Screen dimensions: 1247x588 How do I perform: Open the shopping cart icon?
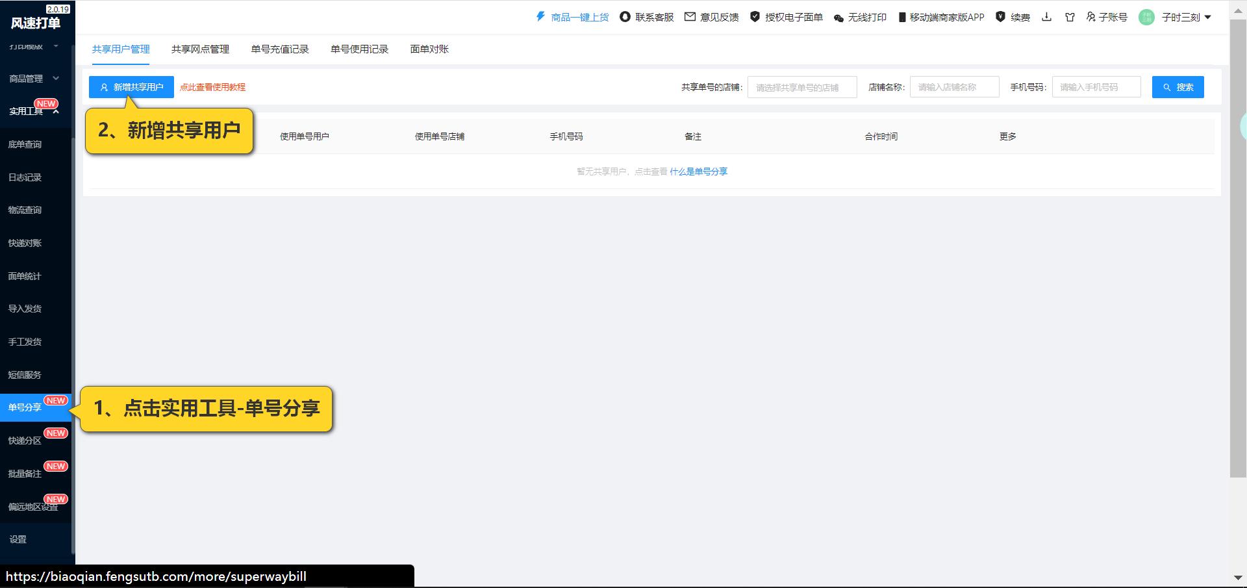point(1070,18)
